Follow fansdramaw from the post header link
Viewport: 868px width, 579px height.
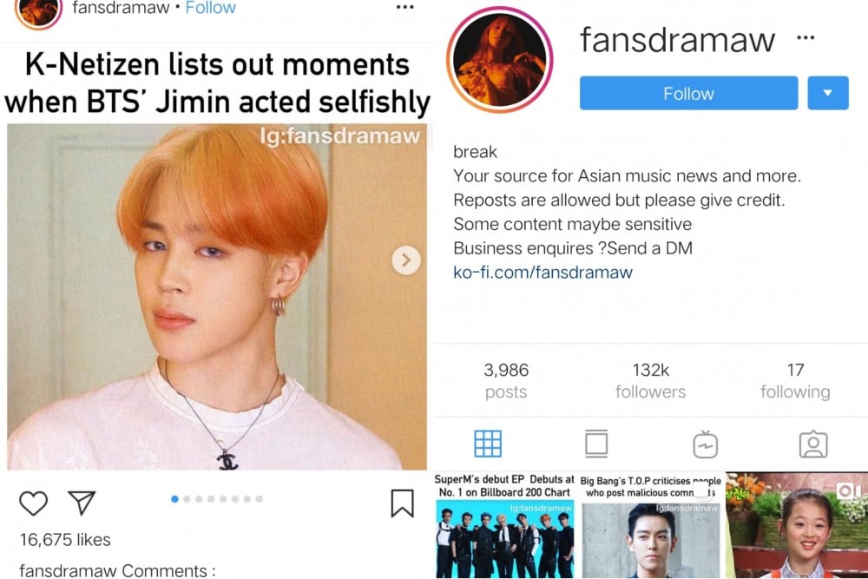pos(210,8)
